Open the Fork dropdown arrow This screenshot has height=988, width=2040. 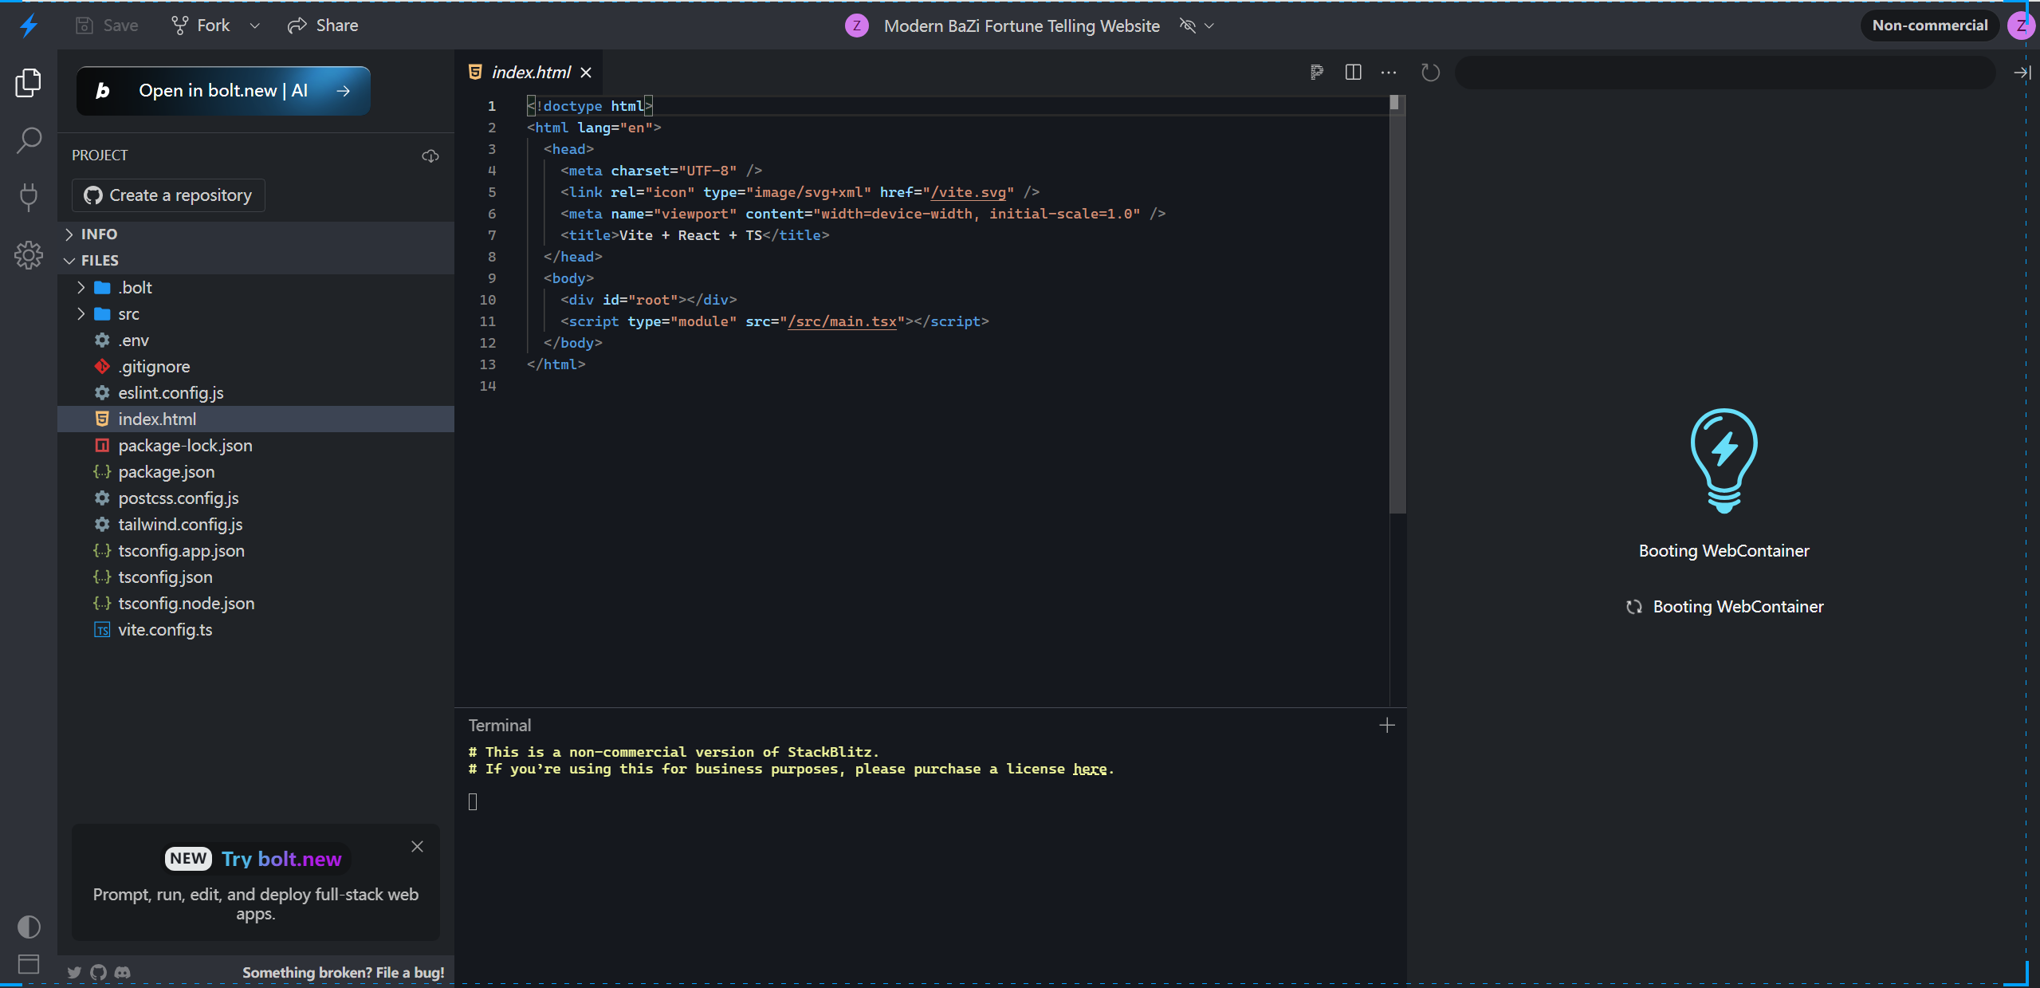(255, 26)
